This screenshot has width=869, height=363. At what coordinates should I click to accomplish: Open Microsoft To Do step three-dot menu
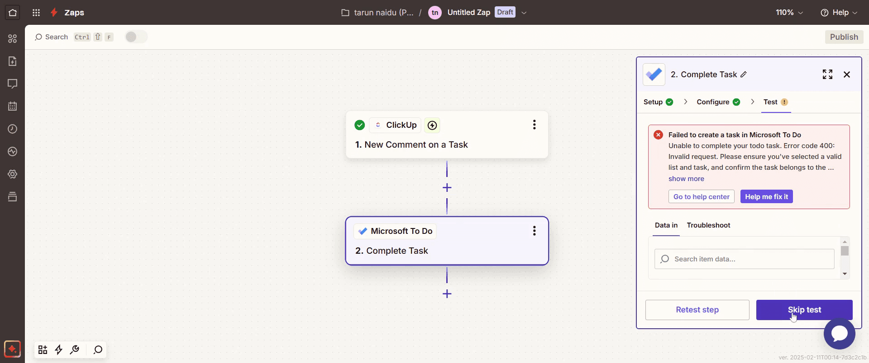coord(535,231)
